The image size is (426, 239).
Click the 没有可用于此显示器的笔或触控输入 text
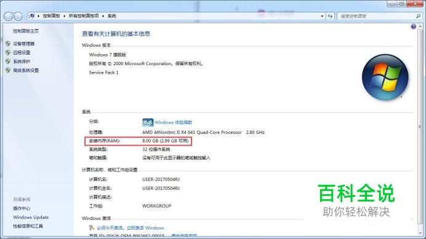176,158
